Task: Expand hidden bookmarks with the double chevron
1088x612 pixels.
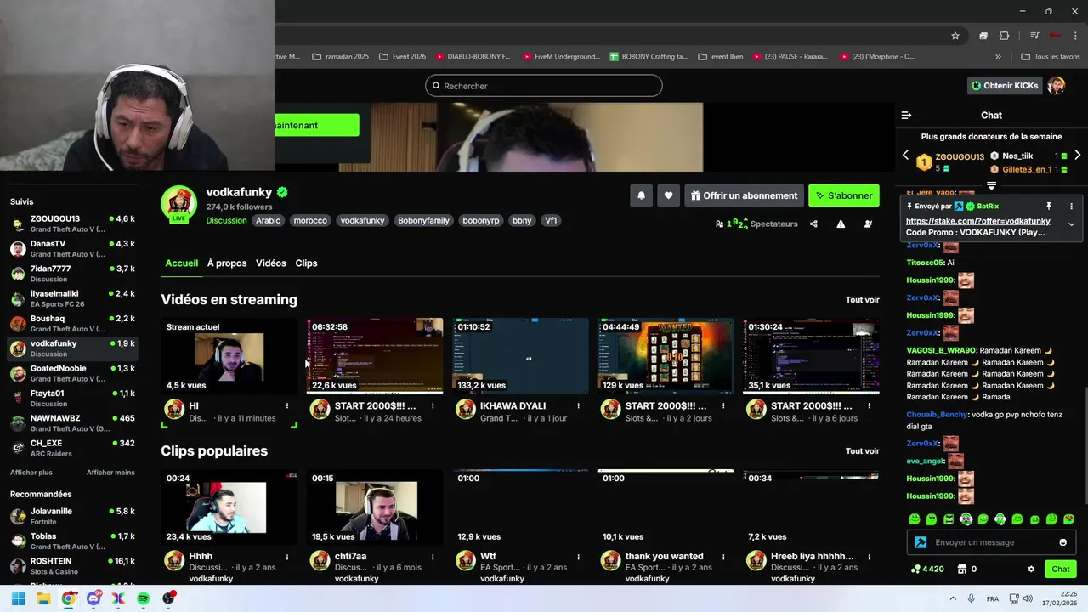Action: 998,57
